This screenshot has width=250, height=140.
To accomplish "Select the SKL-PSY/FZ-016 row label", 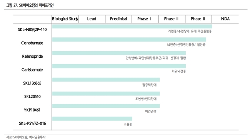I will (32, 123).
